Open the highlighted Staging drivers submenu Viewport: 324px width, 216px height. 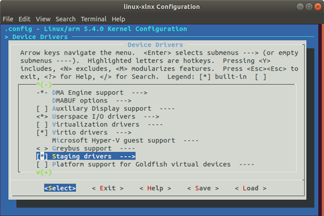(93, 156)
